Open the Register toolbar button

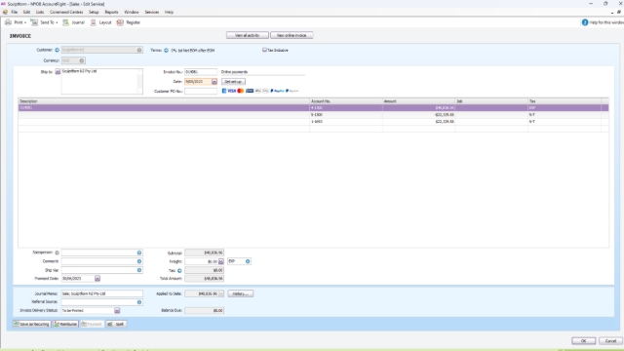[x=128, y=22]
